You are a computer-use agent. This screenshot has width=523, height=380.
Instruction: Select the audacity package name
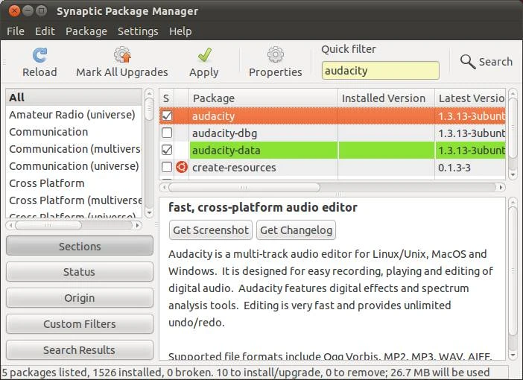pos(214,115)
